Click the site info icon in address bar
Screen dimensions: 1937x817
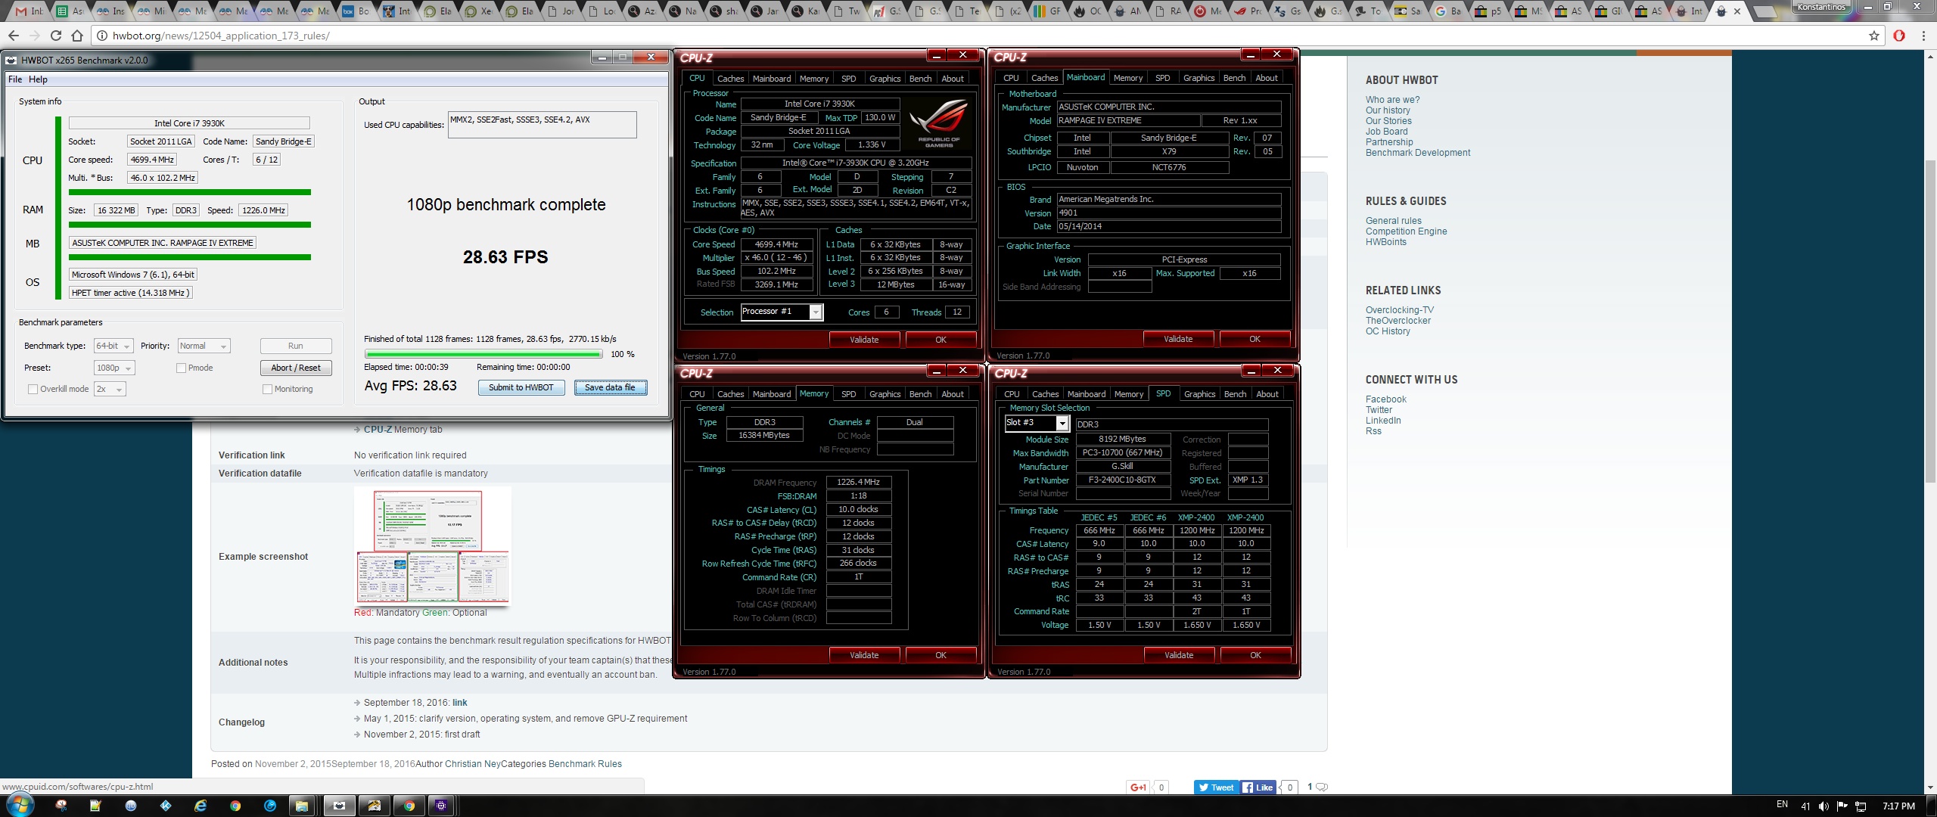102,36
